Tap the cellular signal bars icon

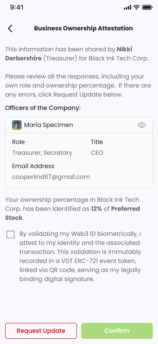127,8
